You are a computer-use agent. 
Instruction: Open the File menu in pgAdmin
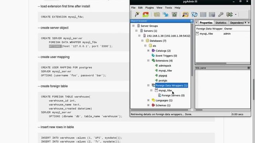coord(133,8)
